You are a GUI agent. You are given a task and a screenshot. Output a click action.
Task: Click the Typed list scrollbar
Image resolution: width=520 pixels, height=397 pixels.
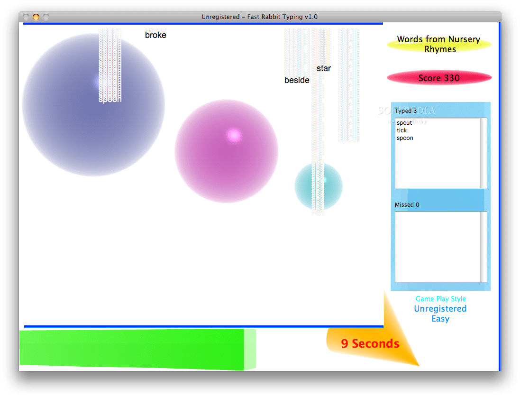(482, 153)
